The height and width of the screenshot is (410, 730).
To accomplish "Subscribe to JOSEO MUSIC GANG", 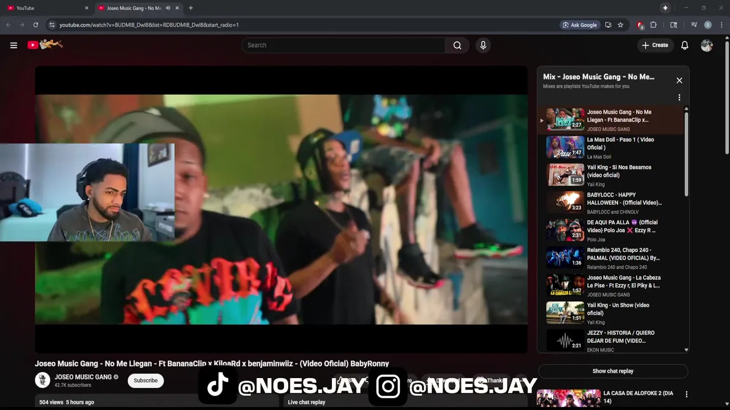I will pos(145,380).
